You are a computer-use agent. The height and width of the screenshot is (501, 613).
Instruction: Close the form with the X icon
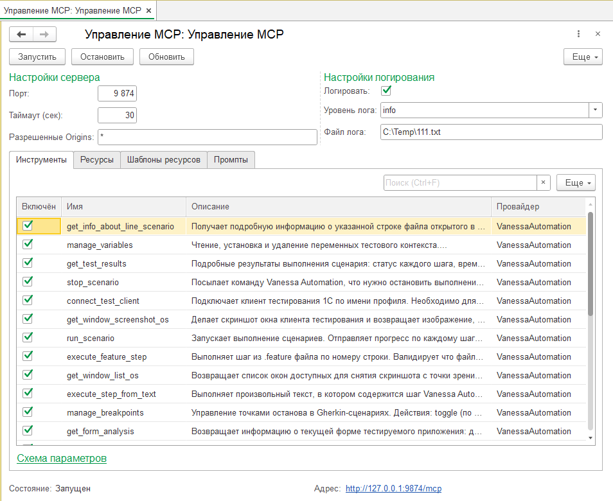tap(598, 34)
